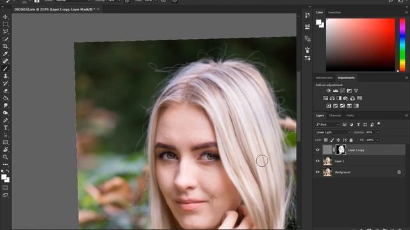Viewport: 410px width, 230px height.
Task: Toggle Quick Mask mode in toolbar
Action: pos(5,187)
